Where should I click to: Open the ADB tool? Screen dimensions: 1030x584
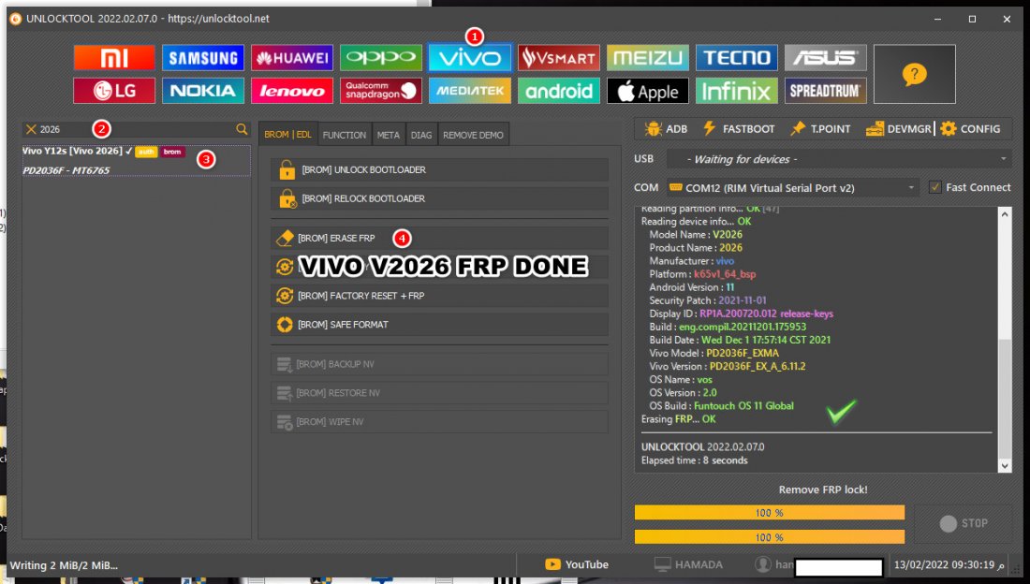click(666, 129)
